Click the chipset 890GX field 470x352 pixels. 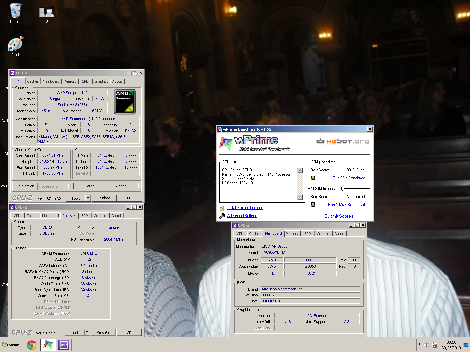tap(310, 260)
